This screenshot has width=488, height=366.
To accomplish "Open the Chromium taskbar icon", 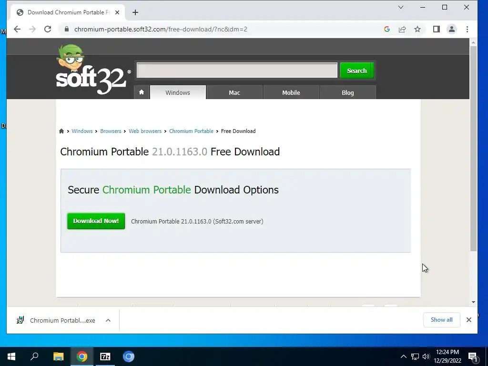I will click(x=129, y=356).
